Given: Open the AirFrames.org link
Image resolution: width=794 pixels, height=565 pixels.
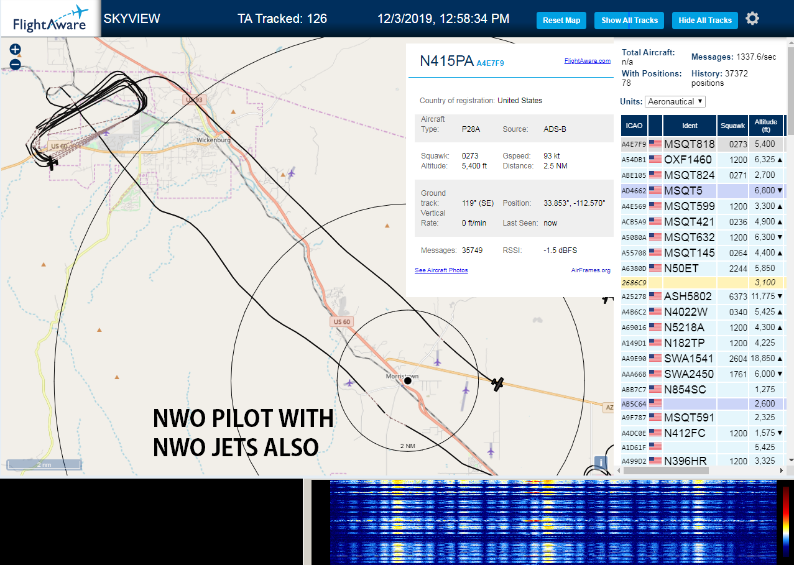Looking at the screenshot, I should click(591, 270).
